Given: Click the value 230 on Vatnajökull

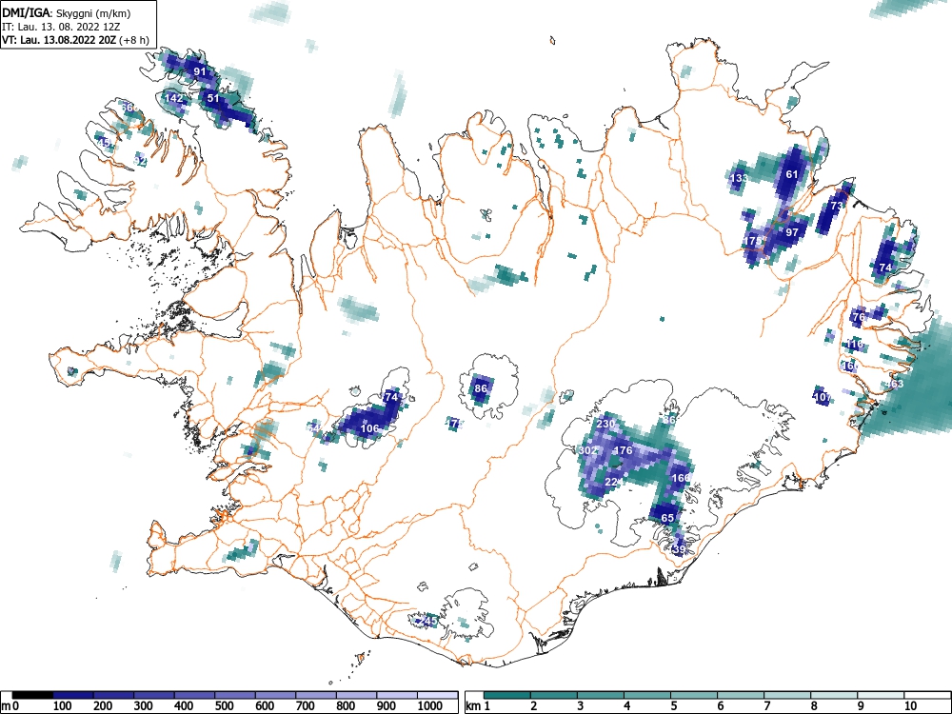Looking at the screenshot, I should pos(605,424).
